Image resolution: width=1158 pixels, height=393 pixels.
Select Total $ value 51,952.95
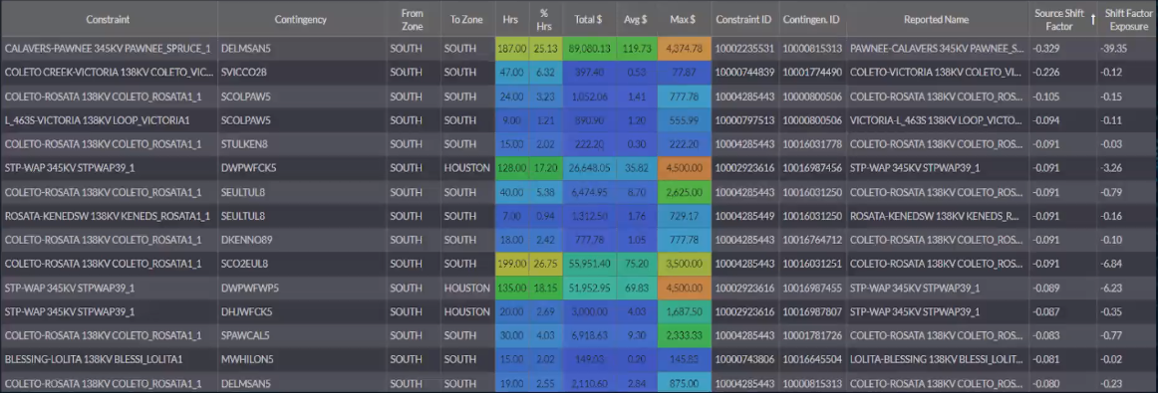point(589,289)
